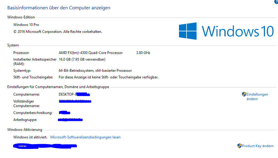Screen dimensions: 278x158
Task: Click the Windows ist aktiviert status text
Action: [x=30, y=137]
